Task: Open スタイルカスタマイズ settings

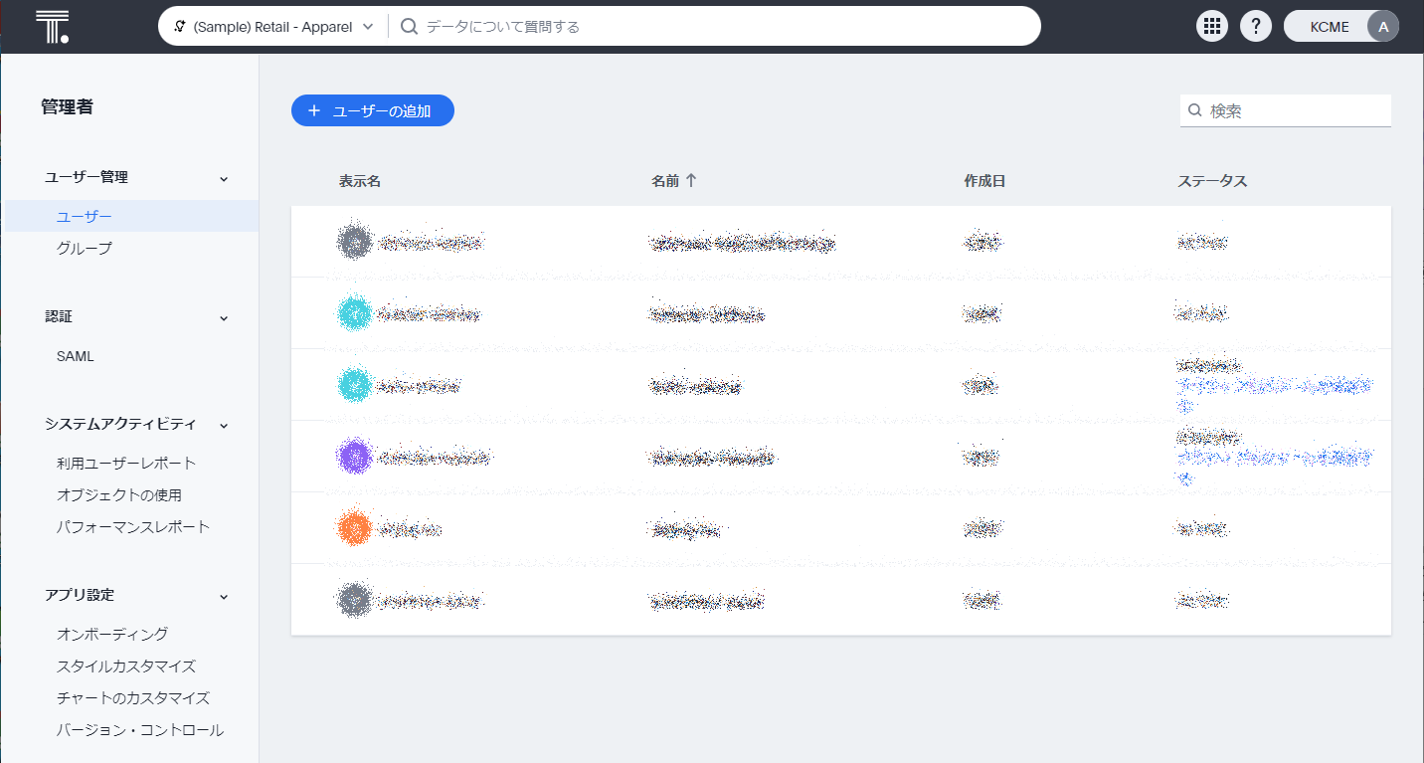Action: pyautogui.click(x=126, y=667)
